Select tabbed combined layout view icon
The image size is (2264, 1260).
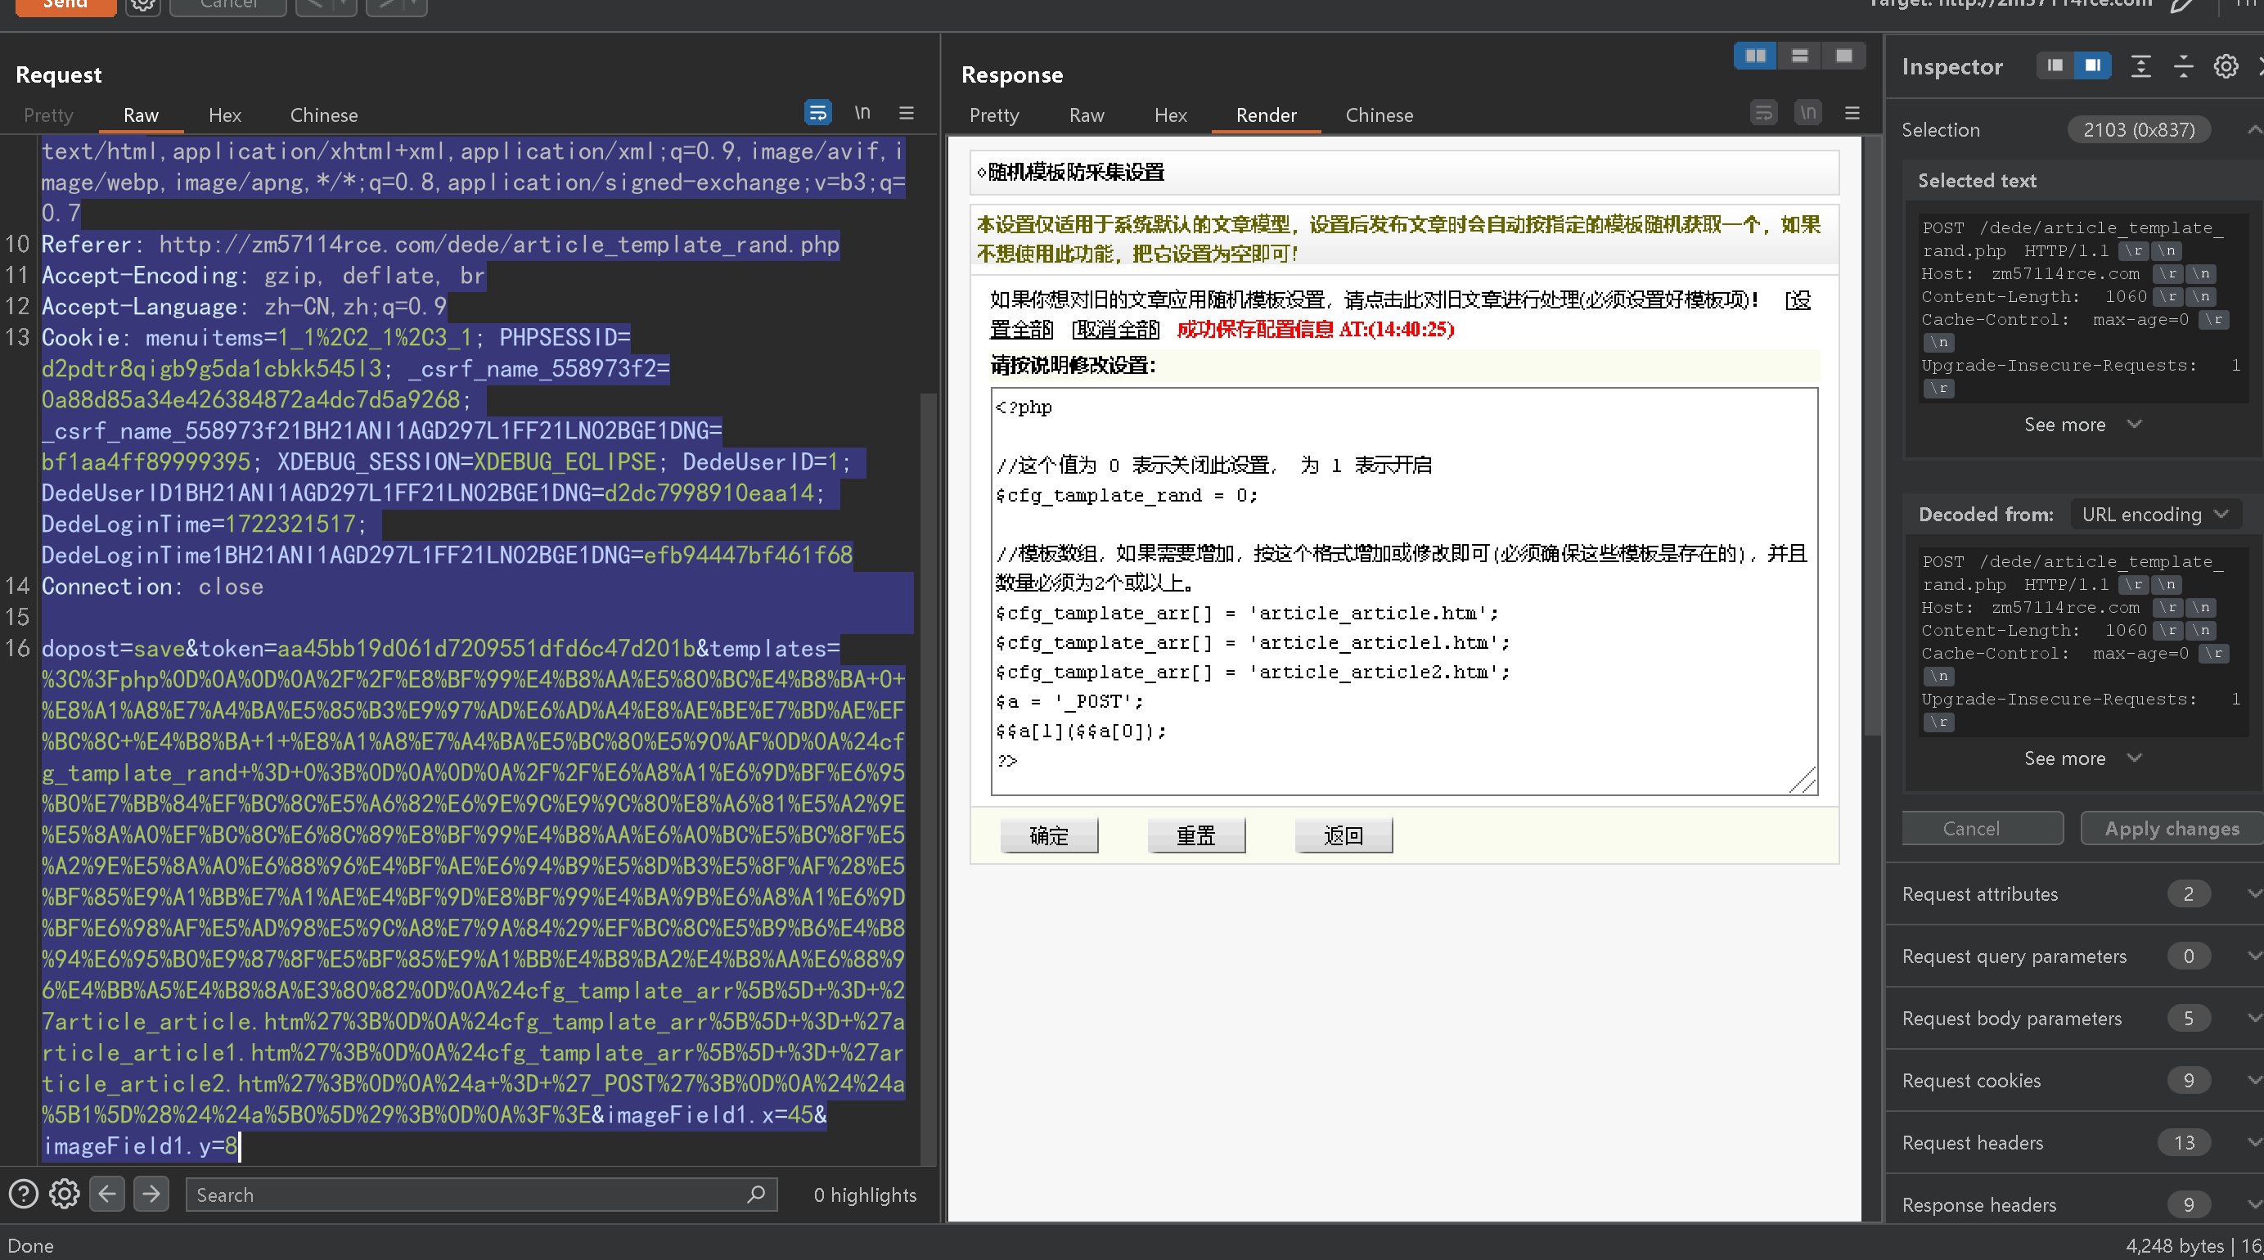[x=1844, y=56]
